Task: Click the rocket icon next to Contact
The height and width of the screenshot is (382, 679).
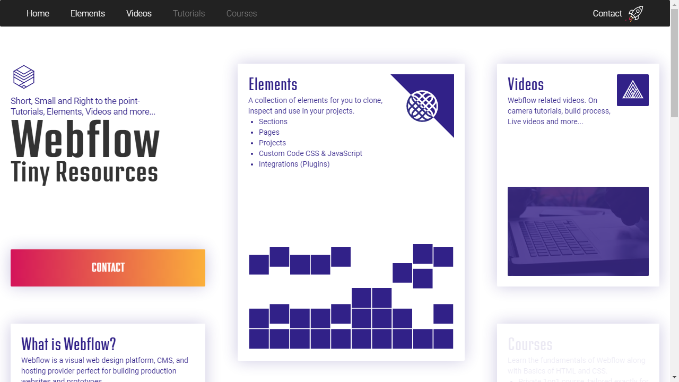Action: point(634,13)
